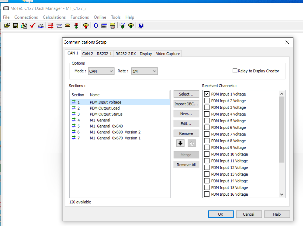303x226 pixels.
Task: Enable PDM Input 13 Voltage channel
Action: click(x=207, y=174)
